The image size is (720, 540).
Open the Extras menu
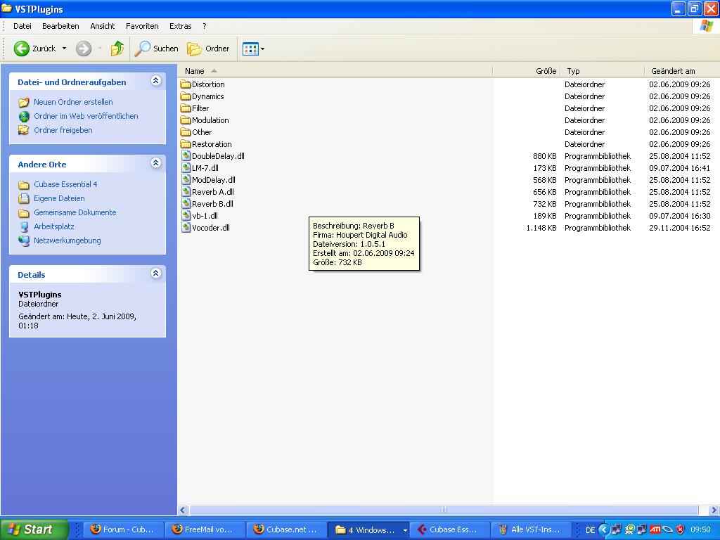[180, 26]
